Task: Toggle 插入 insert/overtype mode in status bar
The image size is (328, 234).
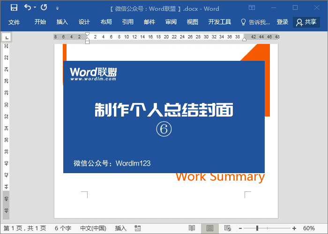Action: (121, 228)
